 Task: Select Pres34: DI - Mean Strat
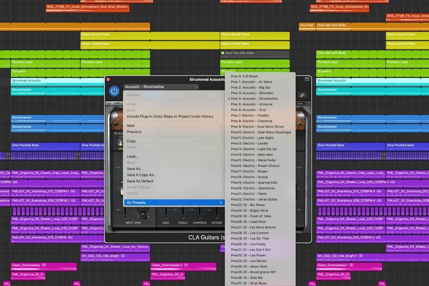tap(260, 267)
